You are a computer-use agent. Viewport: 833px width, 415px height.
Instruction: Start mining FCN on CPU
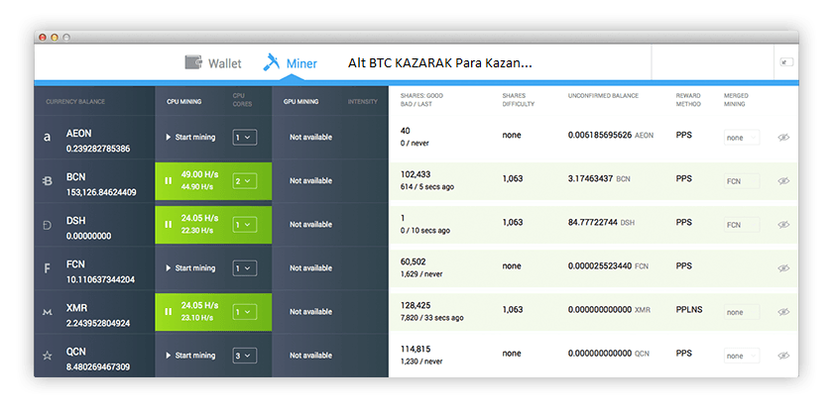190,268
